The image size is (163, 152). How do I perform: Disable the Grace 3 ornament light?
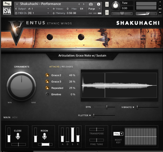tap(47, 82)
